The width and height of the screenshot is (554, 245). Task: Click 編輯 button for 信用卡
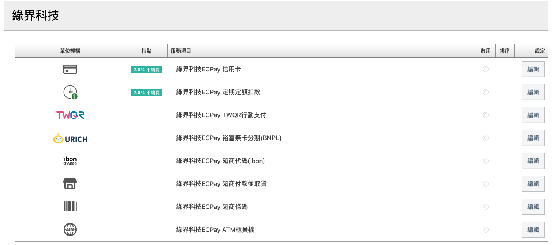533,69
